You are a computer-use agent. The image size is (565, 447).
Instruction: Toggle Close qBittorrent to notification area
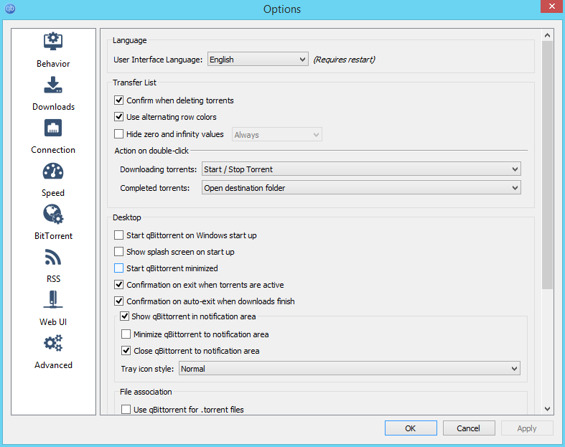(126, 350)
